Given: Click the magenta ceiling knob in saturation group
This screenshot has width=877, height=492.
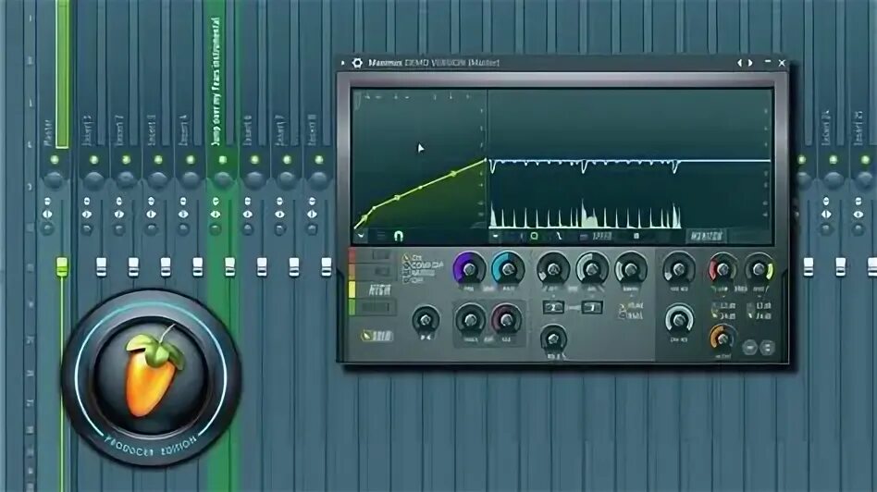Looking at the screenshot, I should tap(506, 319).
